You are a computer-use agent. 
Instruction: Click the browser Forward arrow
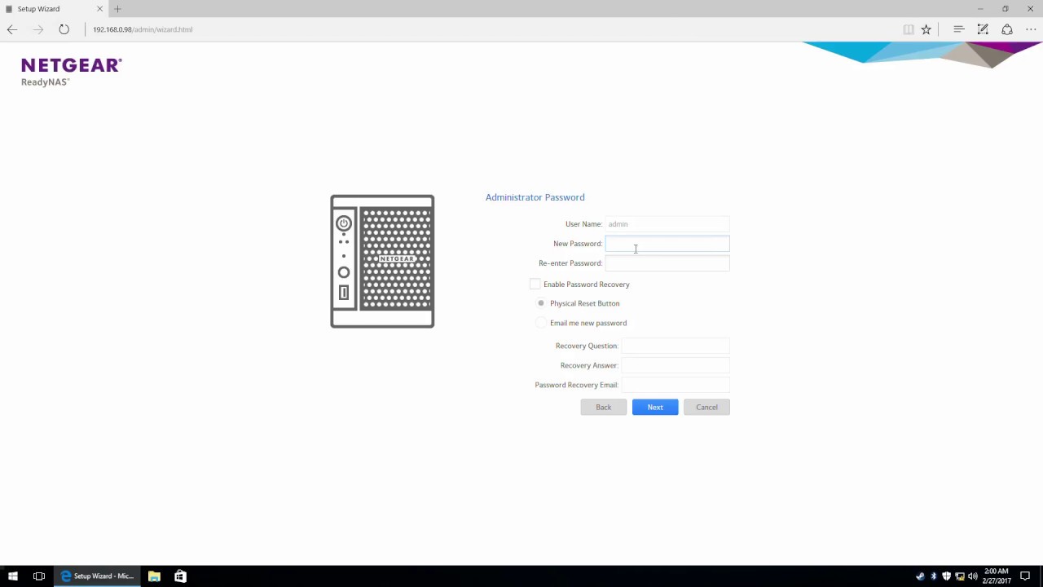click(37, 29)
